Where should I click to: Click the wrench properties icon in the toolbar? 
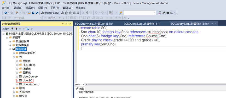[x=164, y=13]
